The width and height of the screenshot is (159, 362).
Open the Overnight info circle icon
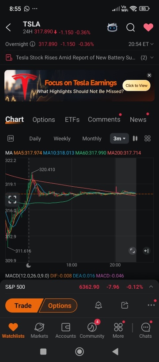33,44
